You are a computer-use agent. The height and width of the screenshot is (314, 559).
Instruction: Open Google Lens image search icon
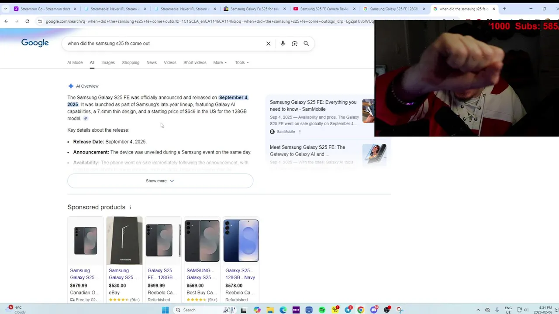pyautogui.click(x=294, y=44)
